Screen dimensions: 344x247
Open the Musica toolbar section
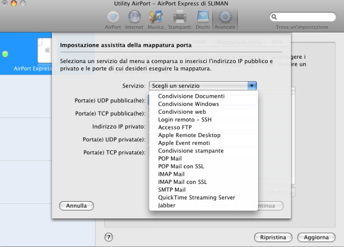156,20
